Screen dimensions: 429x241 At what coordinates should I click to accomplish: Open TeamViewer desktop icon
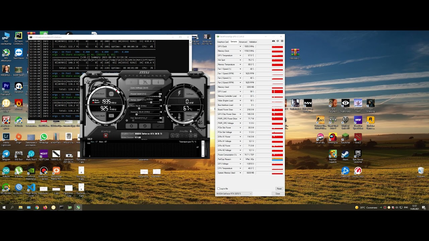(18, 54)
